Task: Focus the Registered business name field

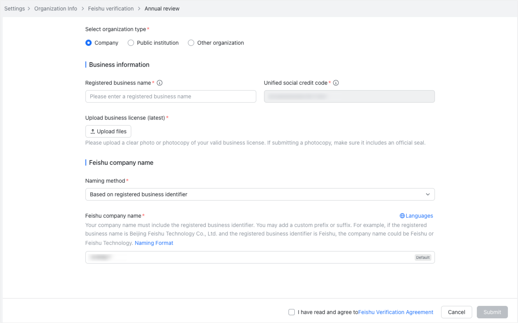Action: [x=170, y=96]
